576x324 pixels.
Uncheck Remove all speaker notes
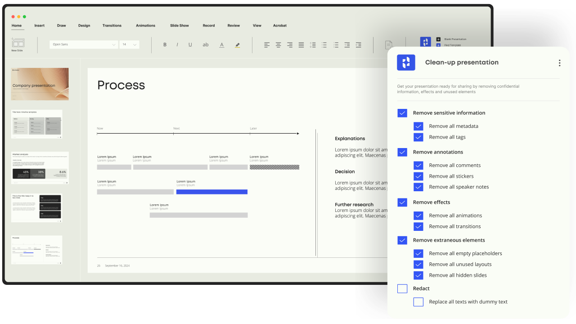tap(418, 187)
